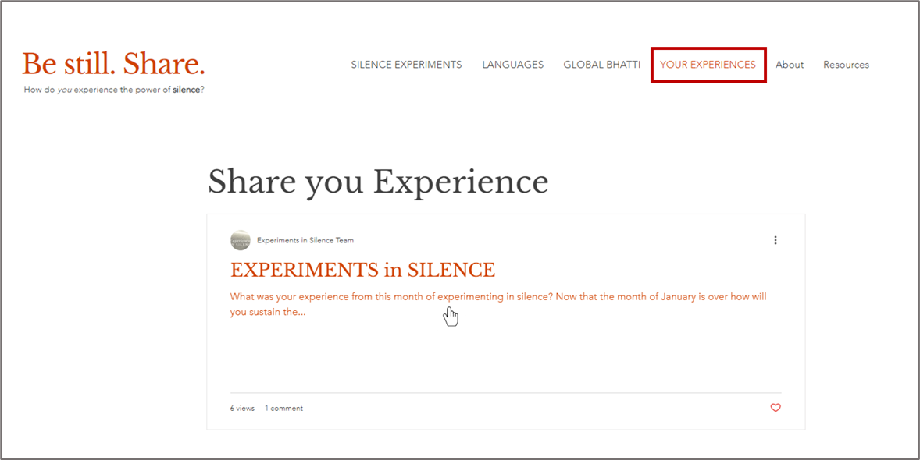Open the Resources page
The height and width of the screenshot is (460, 920).
(846, 65)
